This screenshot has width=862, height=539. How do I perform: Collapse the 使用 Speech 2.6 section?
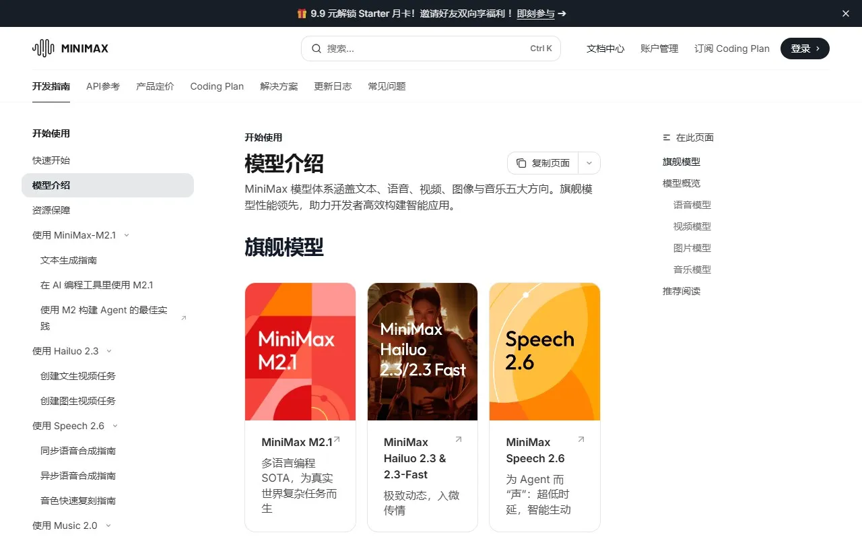[115, 426]
